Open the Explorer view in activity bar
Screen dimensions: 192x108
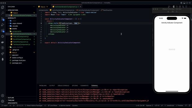pyautogui.click(x=3, y=7)
